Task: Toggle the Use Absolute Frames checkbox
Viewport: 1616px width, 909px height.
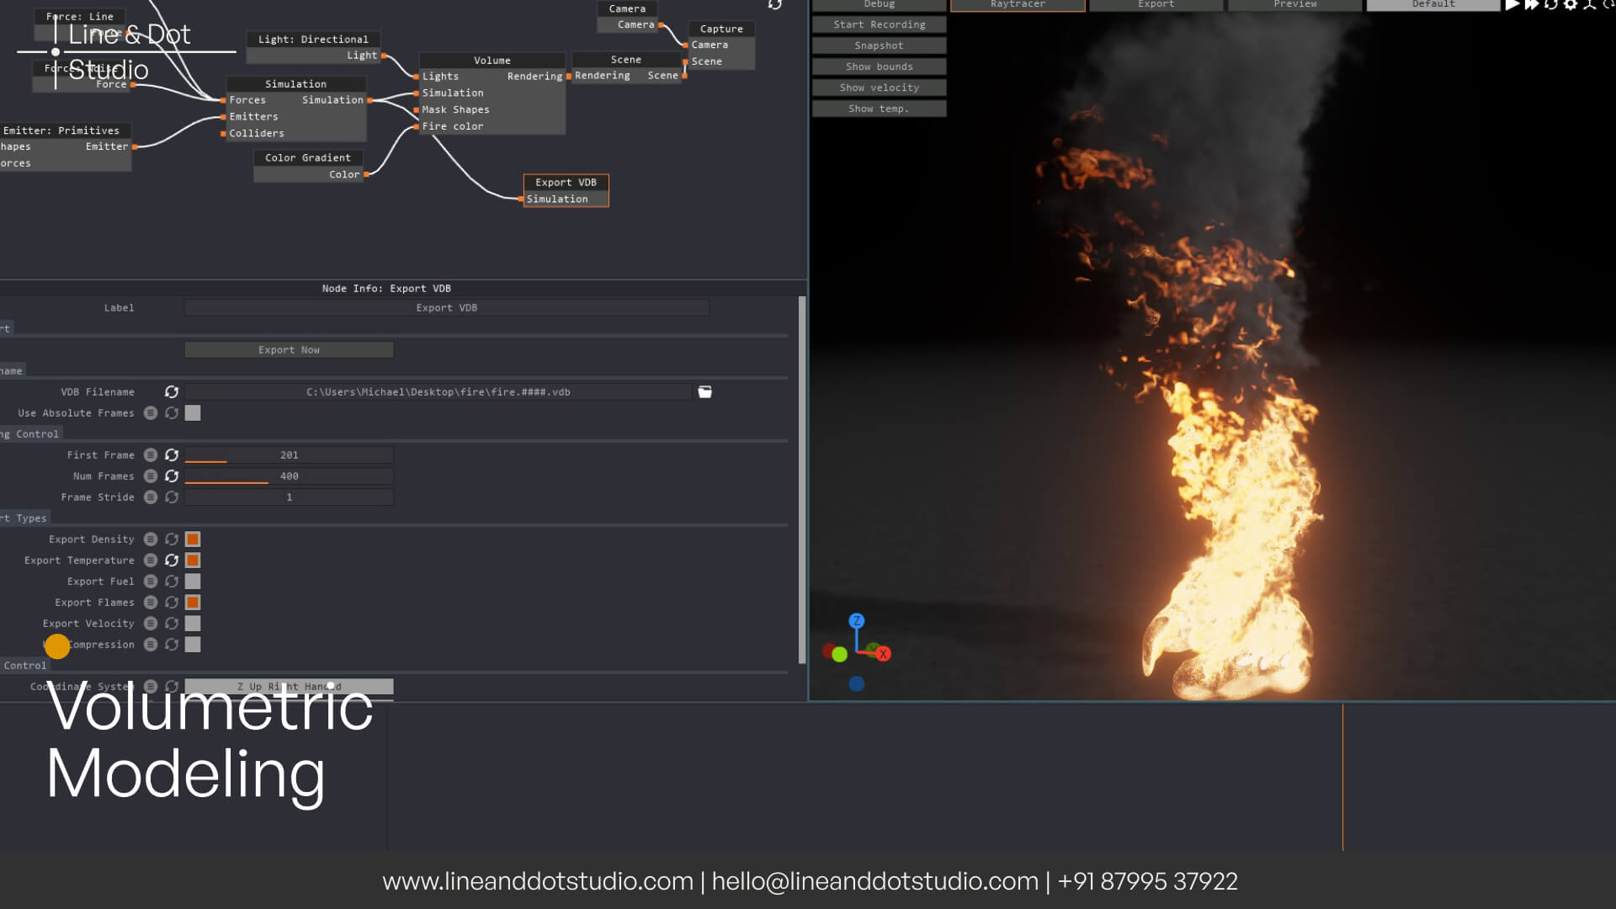Action: [193, 413]
